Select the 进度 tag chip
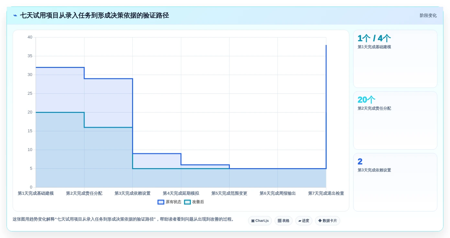The image size is (450, 238). 304,221
